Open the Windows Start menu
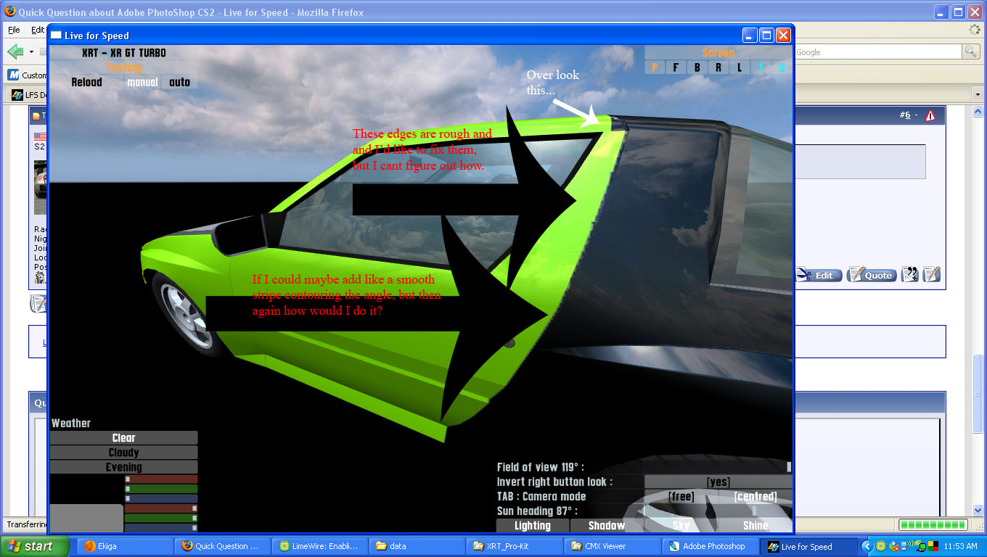Screen dimensions: 987x557 (34, 546)
